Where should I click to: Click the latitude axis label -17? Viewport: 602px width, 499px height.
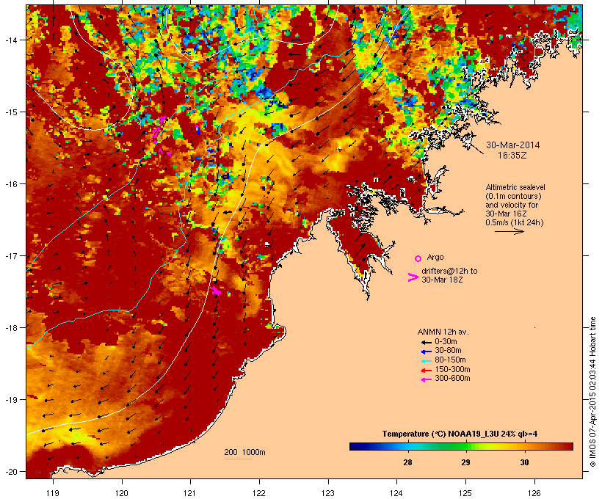coord(10,255)
